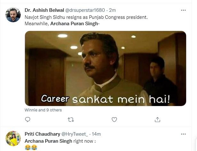
Task: Click bold "Archana Puran Singh-" in first tweet
Action: pyautogui.click(x=73, y=24)
